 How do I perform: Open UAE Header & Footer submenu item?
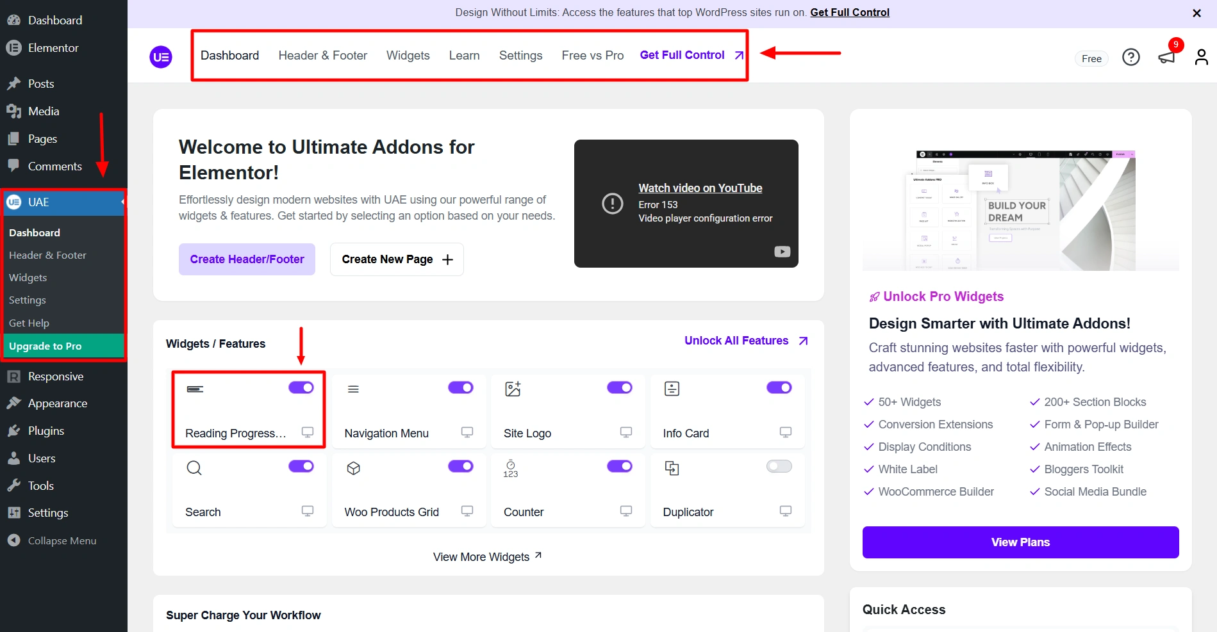click(47, 255)
